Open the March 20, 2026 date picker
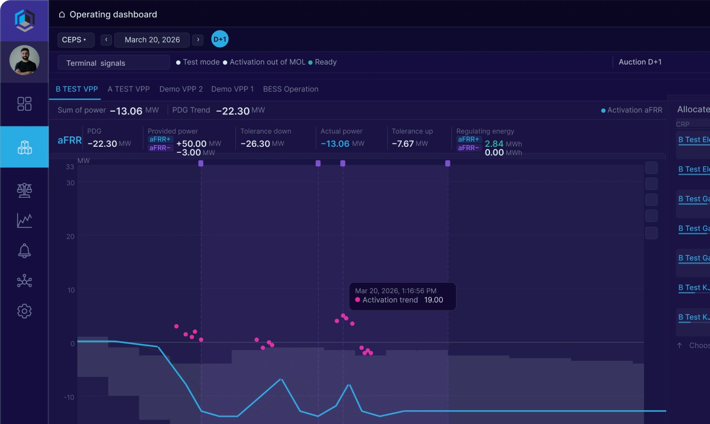The height and width of the screenshot is (424, 710). pyautogui.click(x=152, y=40)
